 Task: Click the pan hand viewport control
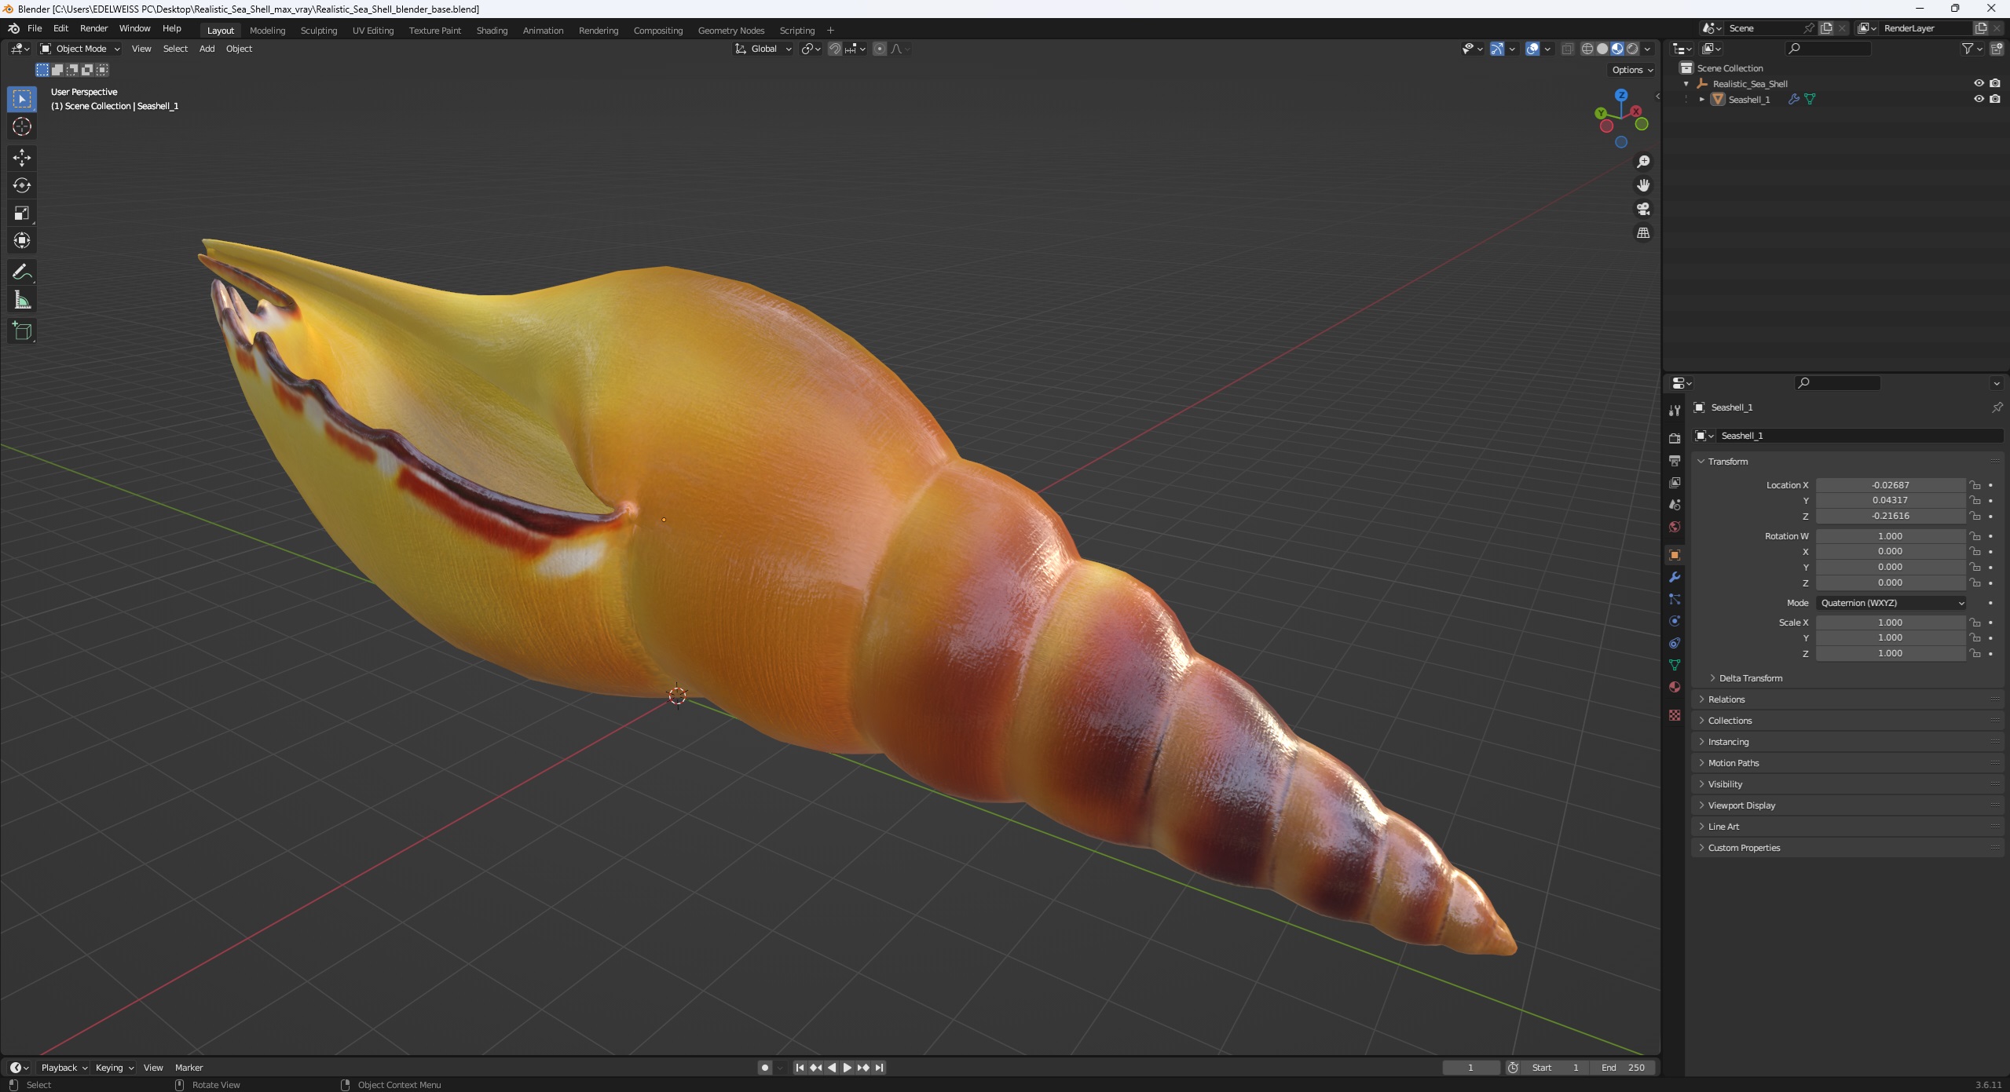pos(1642,185)
